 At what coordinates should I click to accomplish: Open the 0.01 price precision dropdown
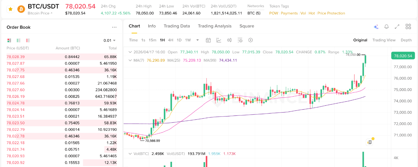point(109,40)
